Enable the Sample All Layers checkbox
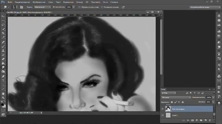The height and width of the screenshot is (124, 222). click(x=79, y=7)
